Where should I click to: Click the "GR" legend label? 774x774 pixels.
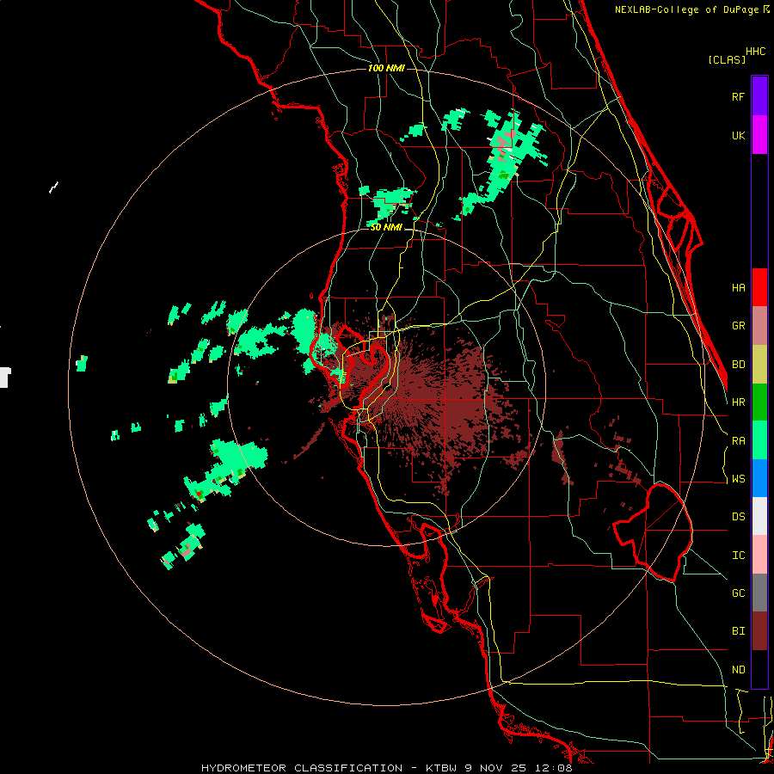(x=738, y=326)
